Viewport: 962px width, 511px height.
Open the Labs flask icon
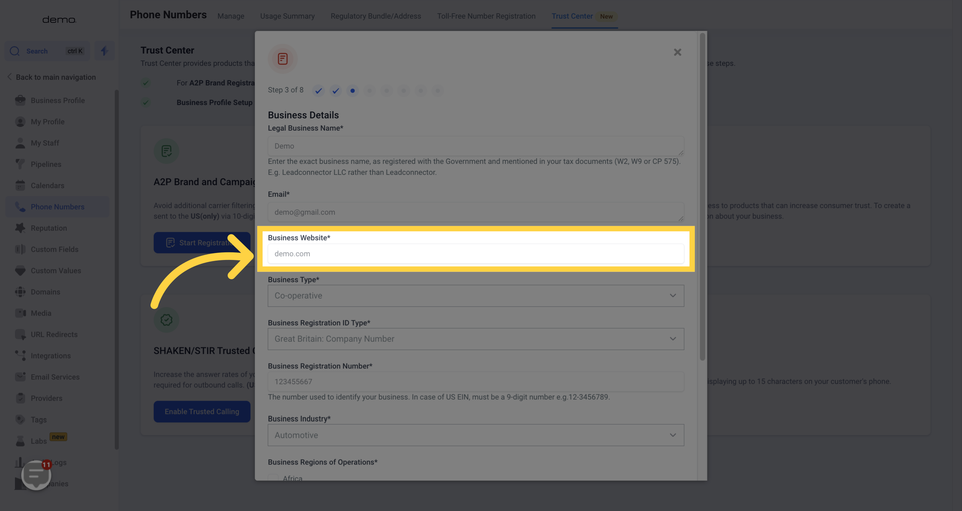(x=20, y=441)
